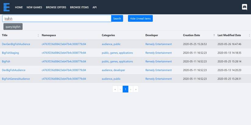Go to first page double-chevron
Viewport: 251px width, 125px height.
click(115, 89)
